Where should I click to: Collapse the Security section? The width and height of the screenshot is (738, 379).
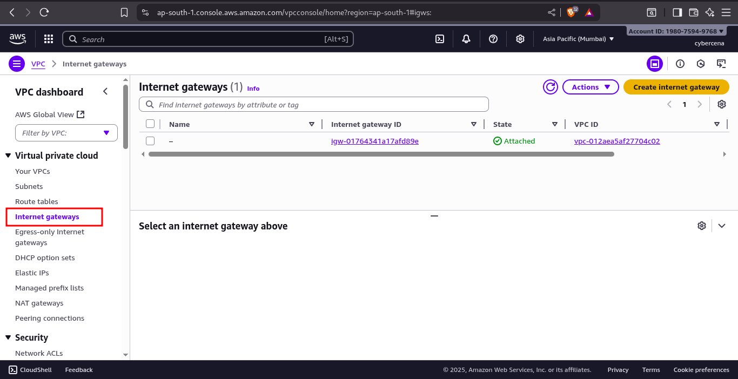(x=8, y=337)
